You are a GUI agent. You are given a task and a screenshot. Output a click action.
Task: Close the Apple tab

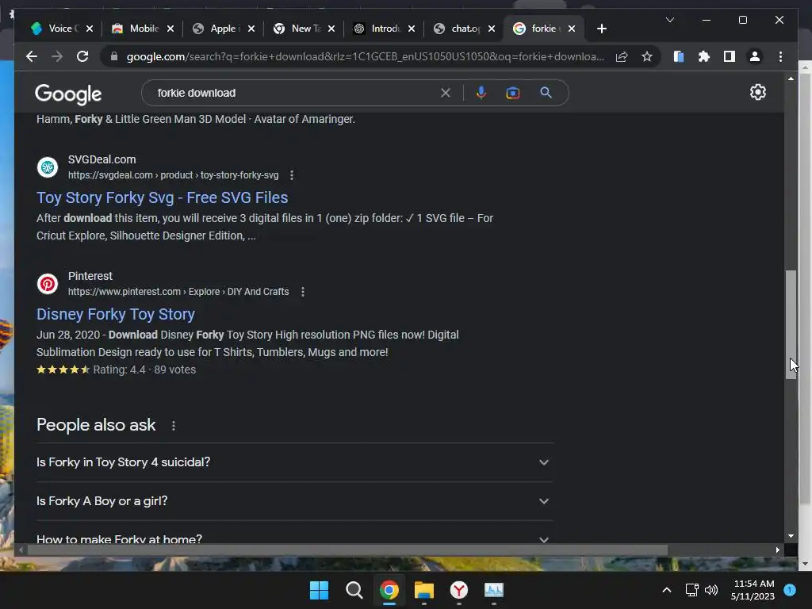click(251, 29)
